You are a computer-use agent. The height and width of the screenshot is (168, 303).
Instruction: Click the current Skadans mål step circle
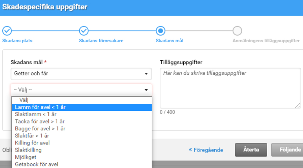point(161,31)
